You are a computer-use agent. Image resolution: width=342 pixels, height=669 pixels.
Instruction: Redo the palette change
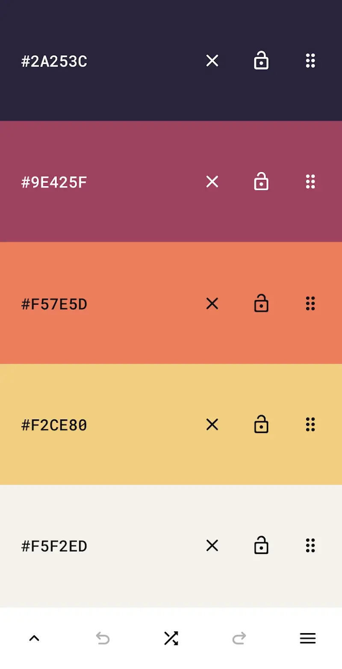239,638
